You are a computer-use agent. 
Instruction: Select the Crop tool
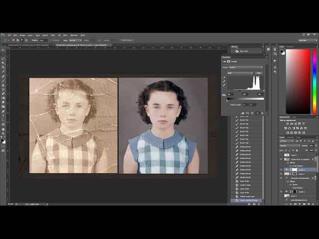click(x=3, y=68)
